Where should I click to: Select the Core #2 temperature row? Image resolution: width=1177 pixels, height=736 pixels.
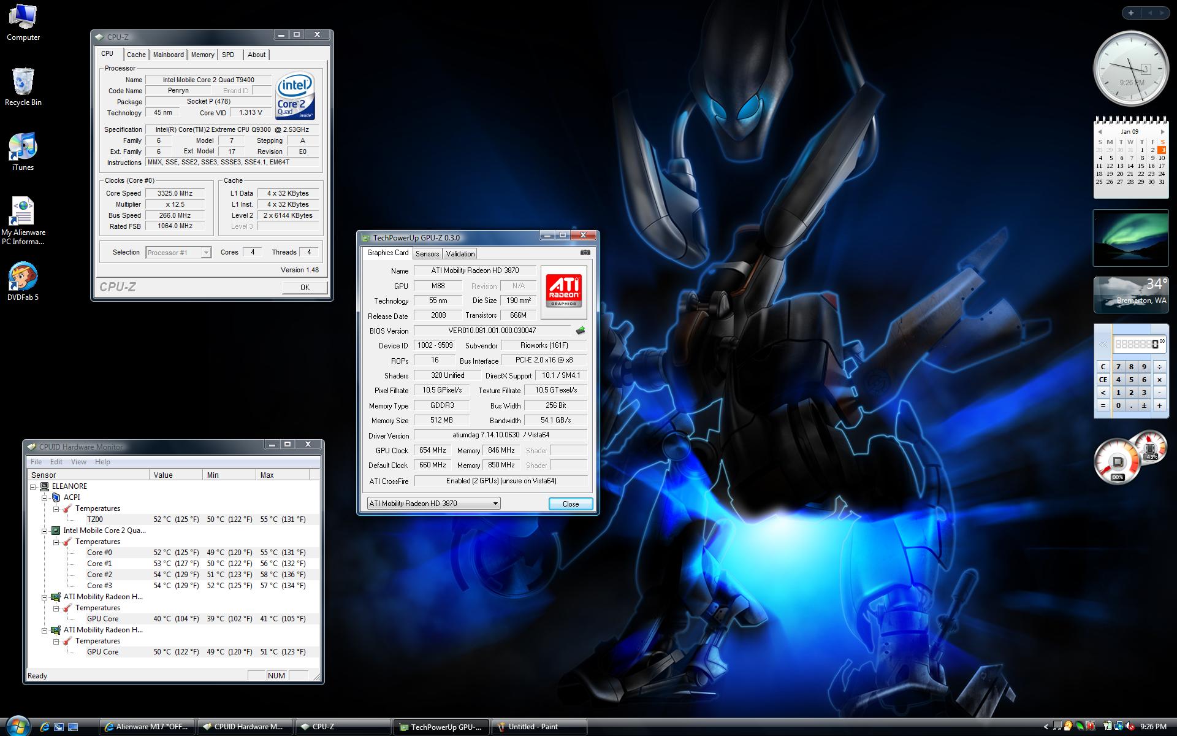coord(173,575)
